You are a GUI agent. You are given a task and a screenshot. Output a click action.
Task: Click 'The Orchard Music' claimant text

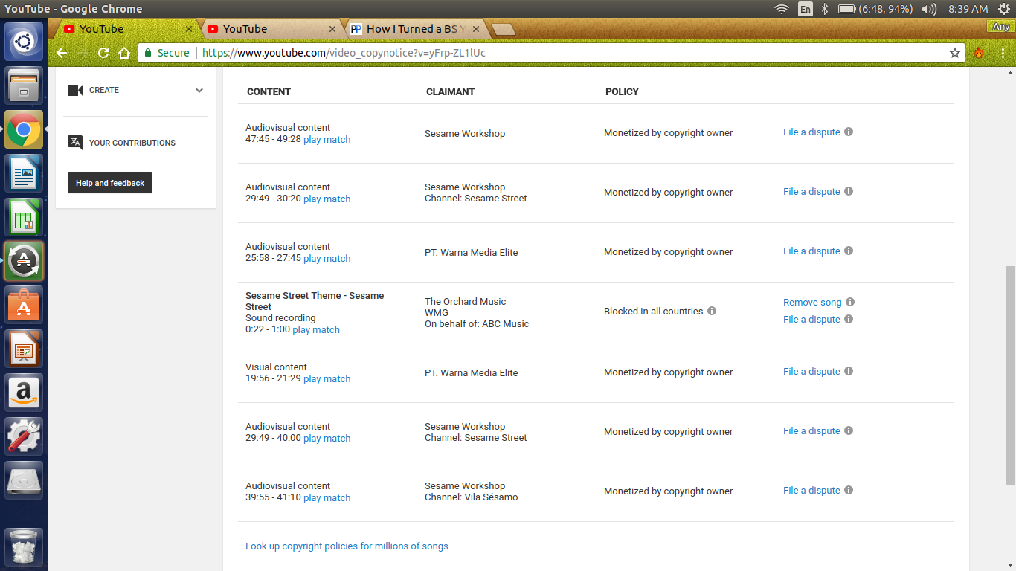pyautogui.click(x=465, y=302)
